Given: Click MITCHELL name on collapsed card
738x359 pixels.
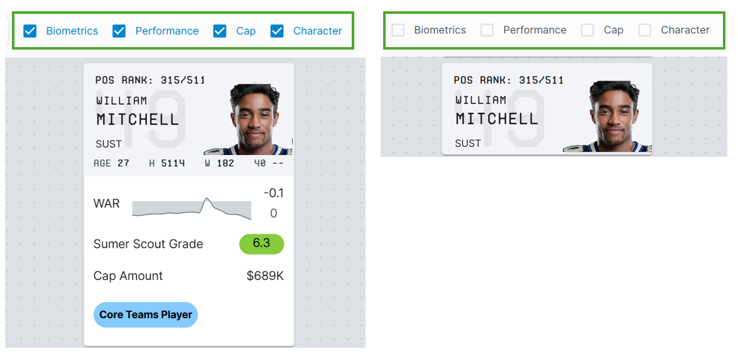Looking at the screenshot, I should point(497,119).
